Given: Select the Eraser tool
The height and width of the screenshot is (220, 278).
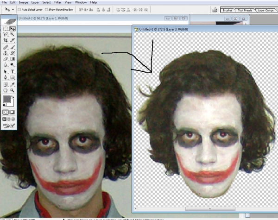Looking at the screenshot, I should coord(6,59).
